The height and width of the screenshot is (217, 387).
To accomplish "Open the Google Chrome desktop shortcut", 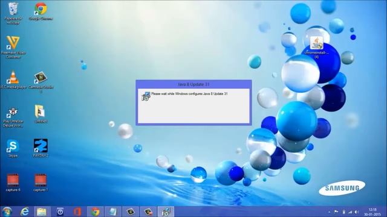I will tap(41, 11).
